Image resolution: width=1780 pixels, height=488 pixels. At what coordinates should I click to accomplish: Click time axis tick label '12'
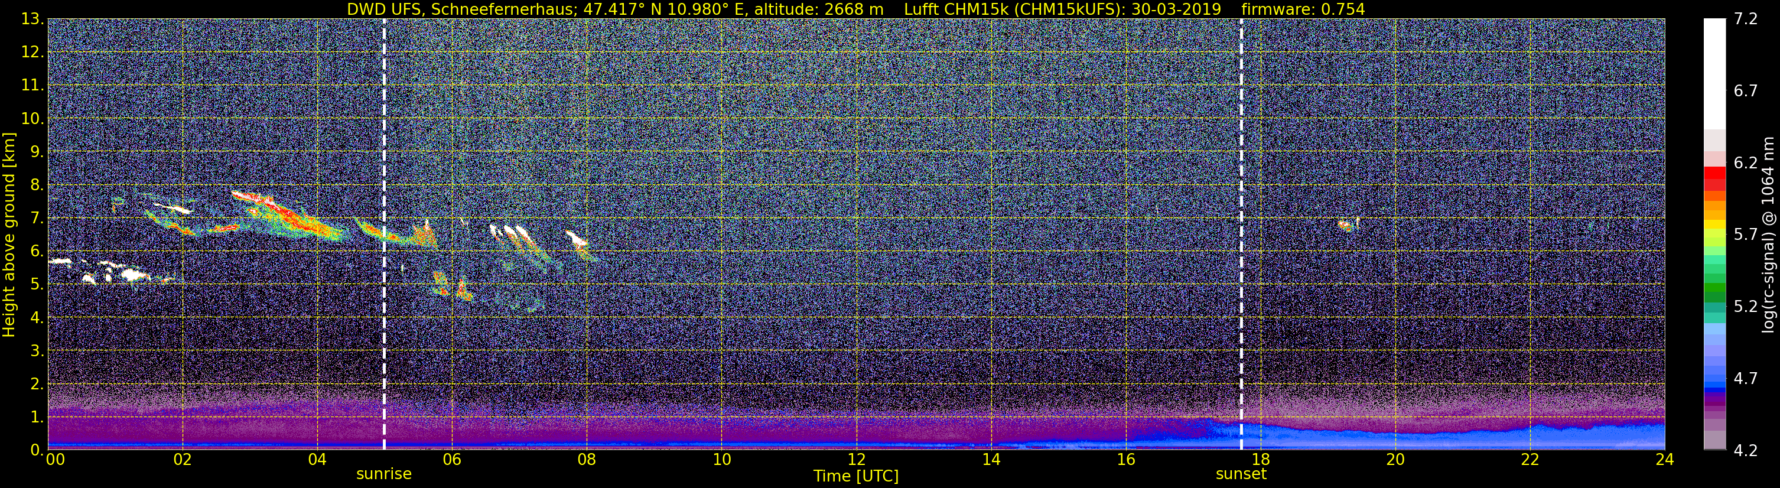[856, 460]
